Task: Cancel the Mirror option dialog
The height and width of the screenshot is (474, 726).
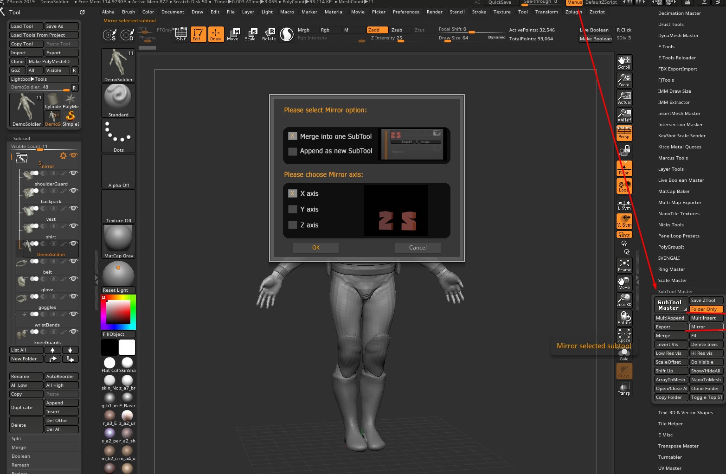Action: tap(418, 248)
